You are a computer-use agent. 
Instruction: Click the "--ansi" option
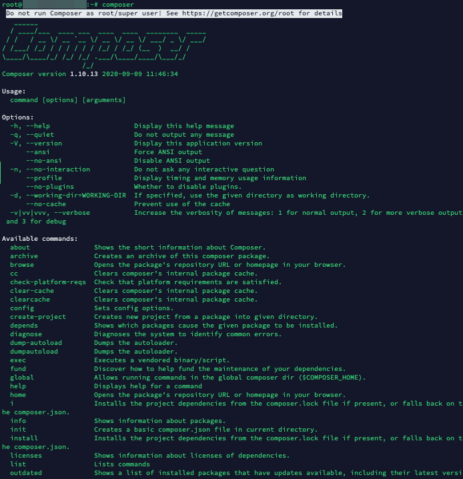tap(38, 152)
